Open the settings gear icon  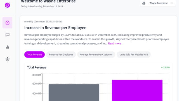pyautogui.click(x=8, y=59)
